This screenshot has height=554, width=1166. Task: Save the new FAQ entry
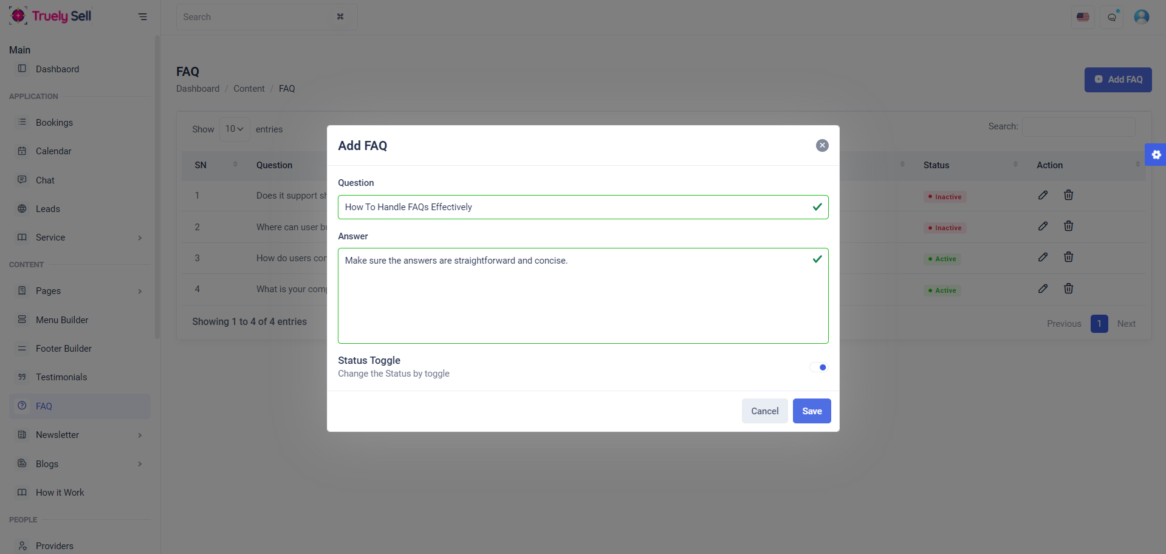tap(812, 411)
